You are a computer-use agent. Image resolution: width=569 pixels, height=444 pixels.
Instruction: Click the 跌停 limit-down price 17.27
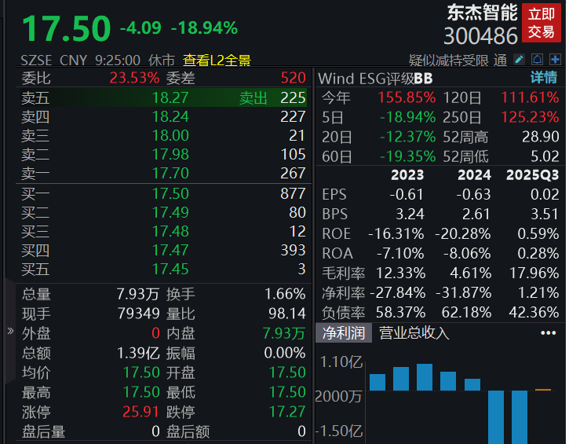288,411
